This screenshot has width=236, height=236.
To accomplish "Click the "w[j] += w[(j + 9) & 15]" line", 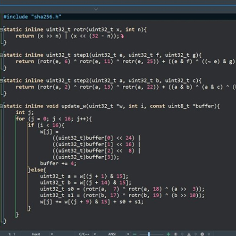I will (92, 202).
